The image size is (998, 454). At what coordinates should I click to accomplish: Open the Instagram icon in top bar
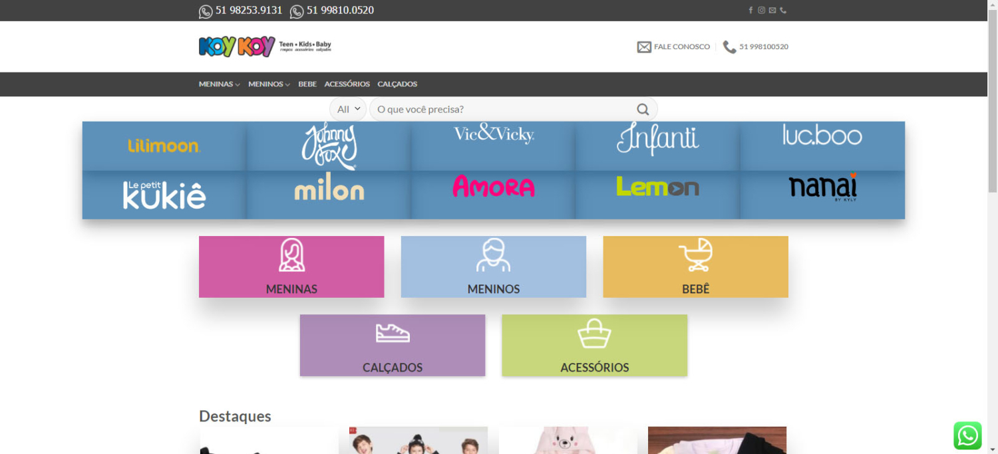point(761,10)
